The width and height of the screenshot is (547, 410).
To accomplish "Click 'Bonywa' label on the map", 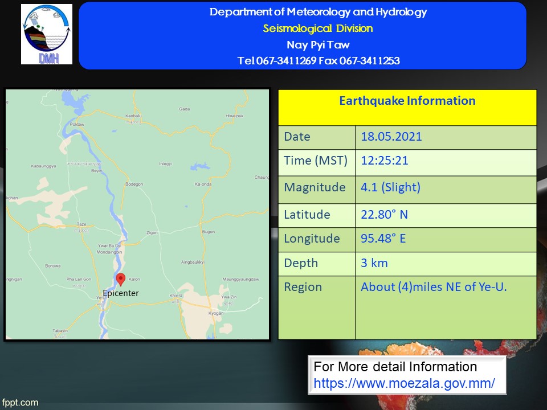I will [x=52, y=266].
